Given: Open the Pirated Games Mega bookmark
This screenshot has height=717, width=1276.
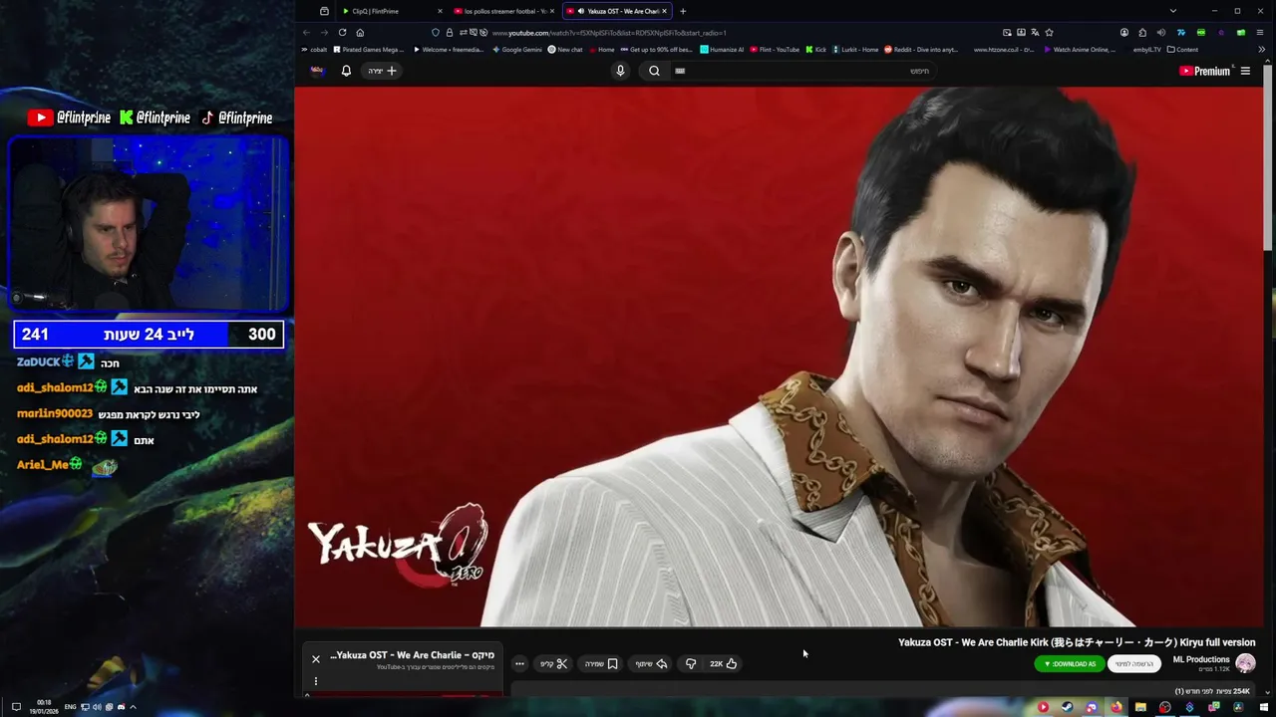Looking at the screenshot, I should coord(369,49).
